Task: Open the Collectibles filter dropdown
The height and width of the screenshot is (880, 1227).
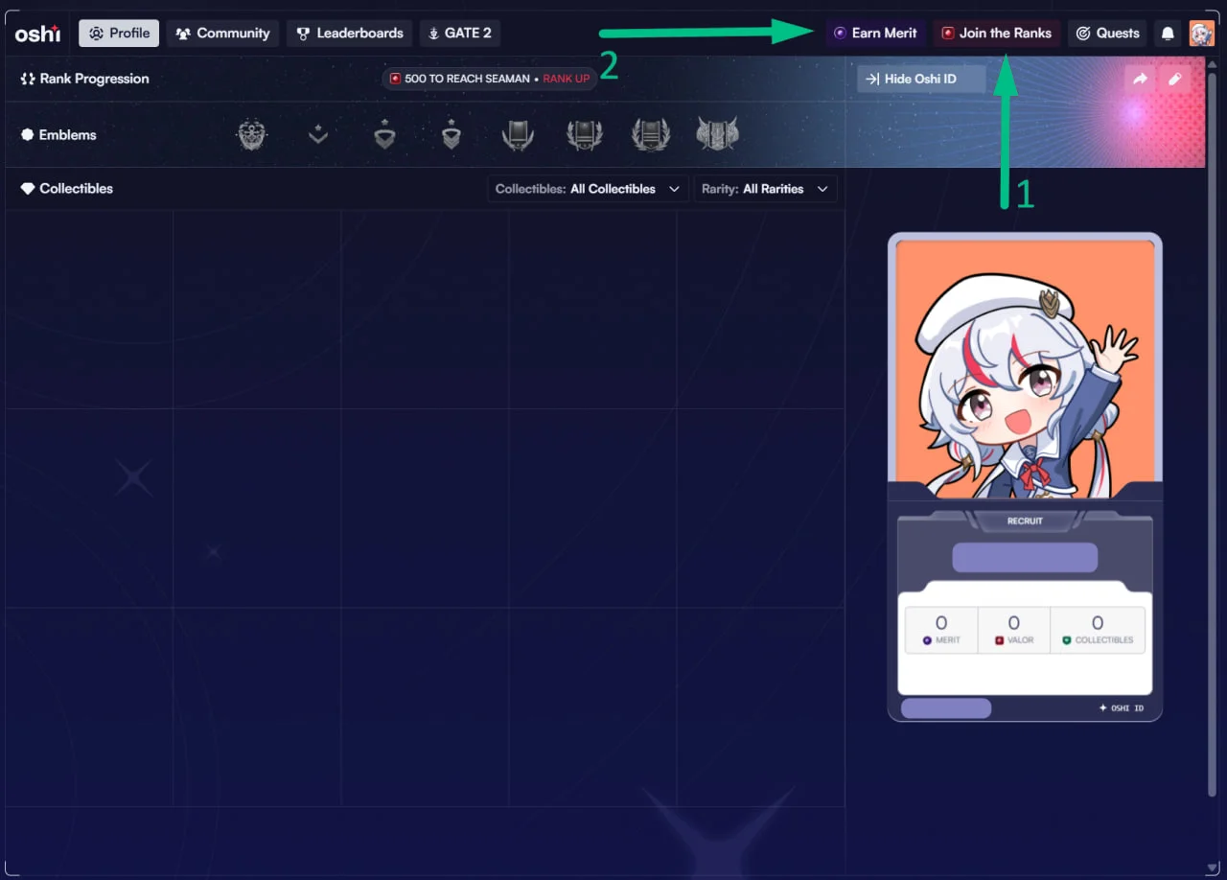Action: tap(588, 189)
